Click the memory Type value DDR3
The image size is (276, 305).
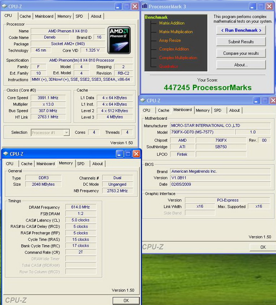[x=43, y=178]
